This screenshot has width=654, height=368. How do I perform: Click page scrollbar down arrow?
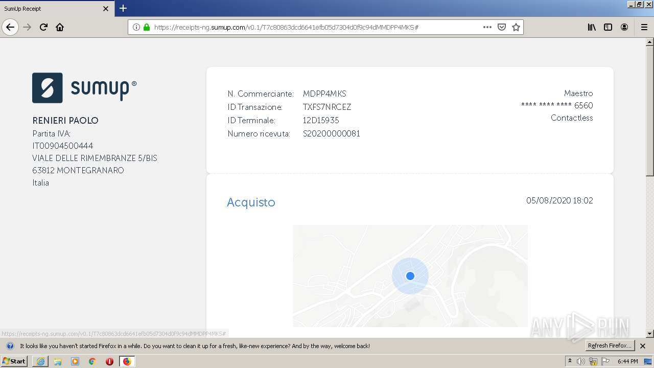[649, 333]
